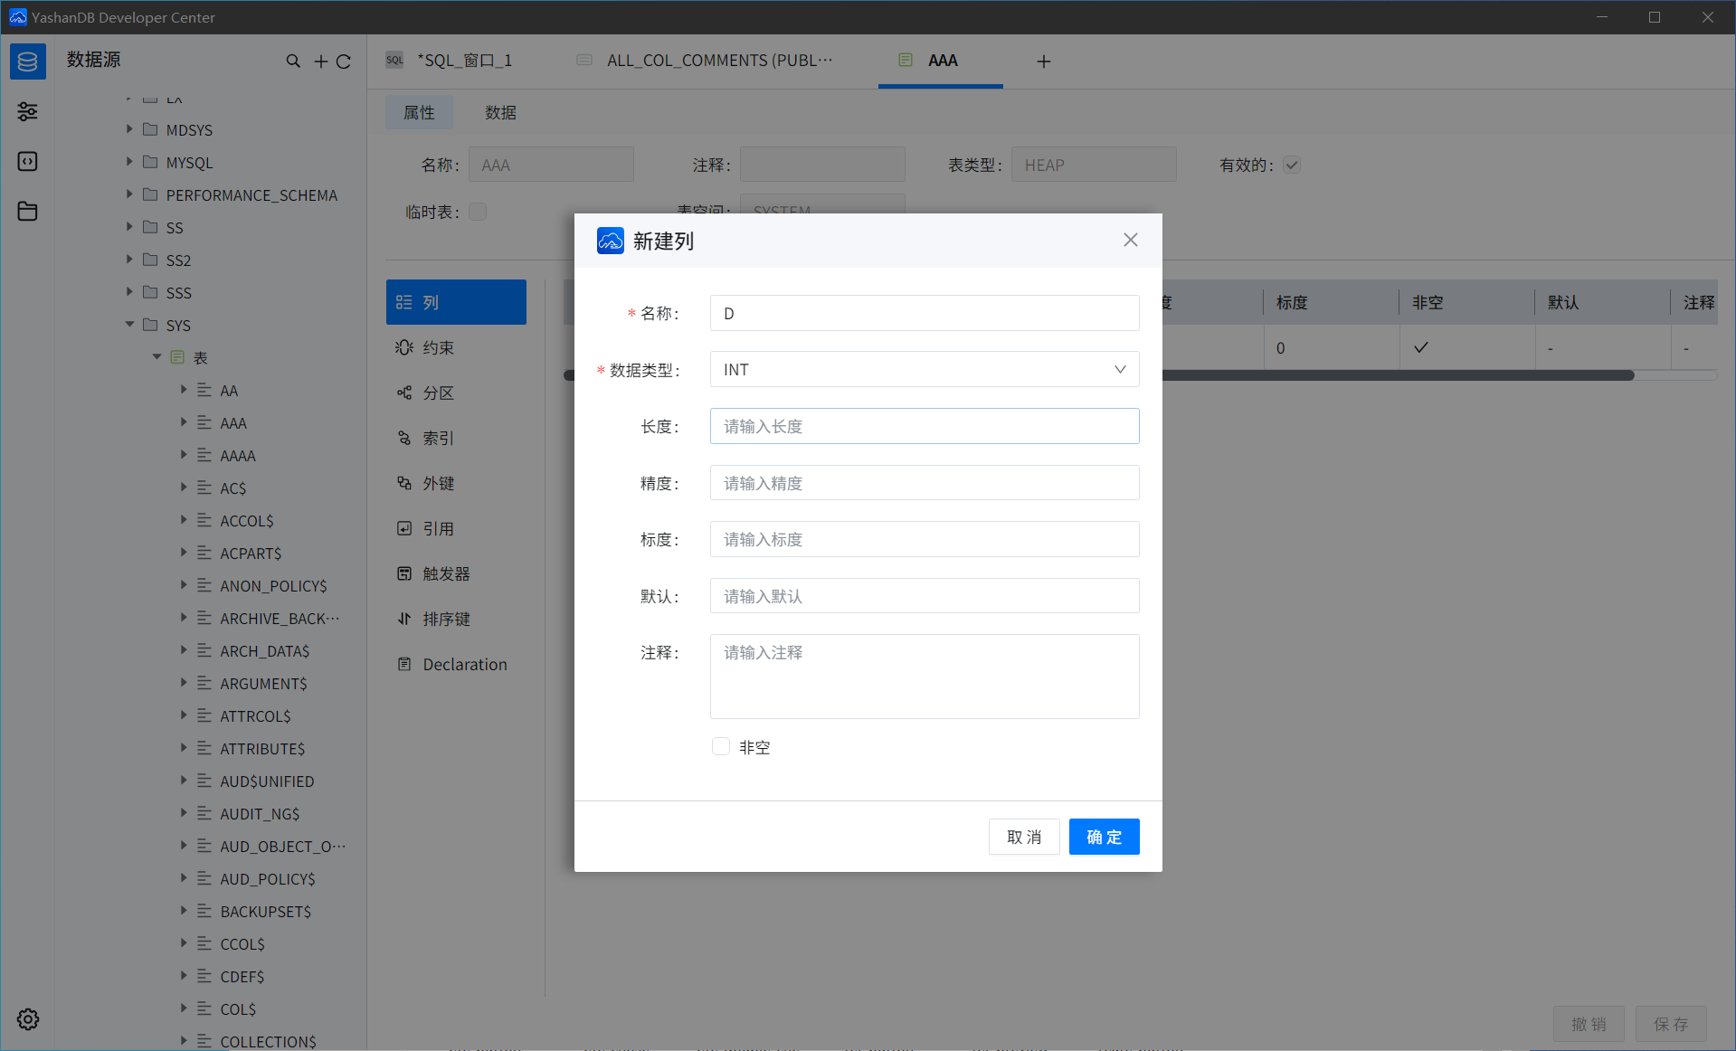Screen dimensions: 1736x1051
Task: Open settings gear at bottom left
Action: pos(28,1019)
